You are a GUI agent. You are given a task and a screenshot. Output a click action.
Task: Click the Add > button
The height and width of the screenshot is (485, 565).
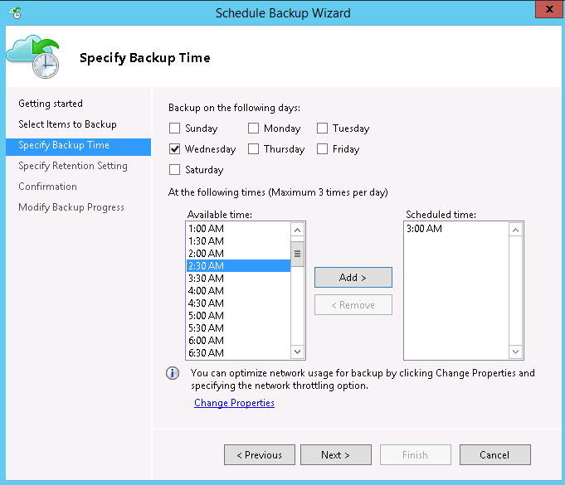click(x=353, y=277)
